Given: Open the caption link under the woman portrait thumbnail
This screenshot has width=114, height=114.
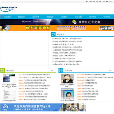Looking at the screenshot, I should pos(67,85).
